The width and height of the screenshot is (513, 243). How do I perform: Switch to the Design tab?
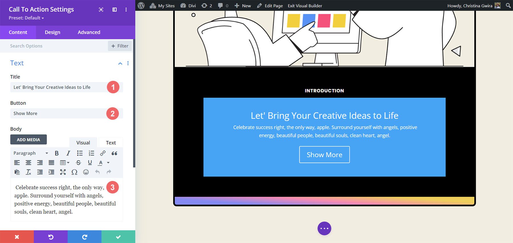(52, 32)
